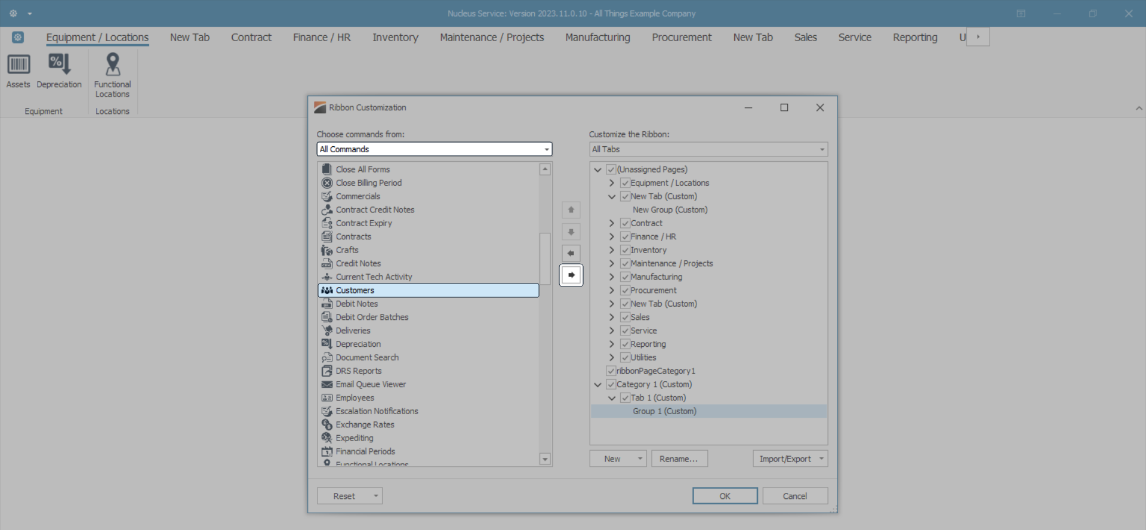Click the move down arrow button

point(571,232)
